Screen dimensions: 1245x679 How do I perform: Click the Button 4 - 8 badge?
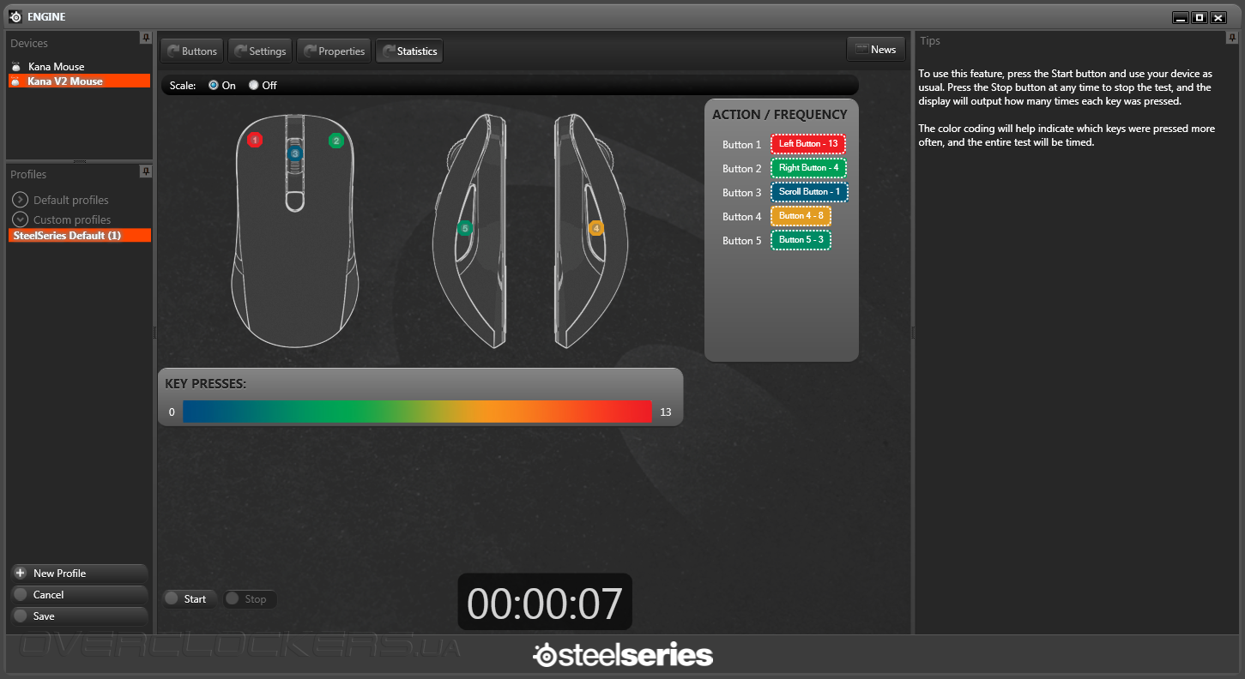click(x=801, y=216)
